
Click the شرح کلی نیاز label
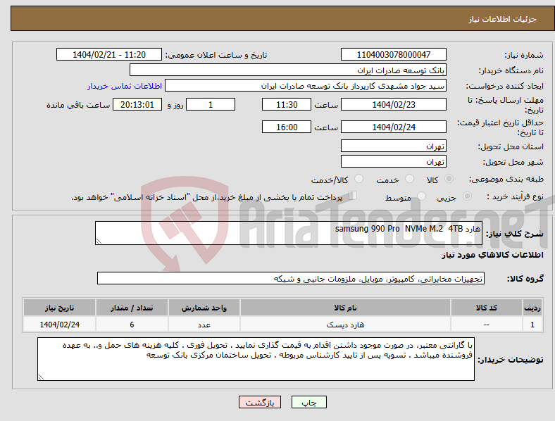pyautogui.click(x=515, y=234)
